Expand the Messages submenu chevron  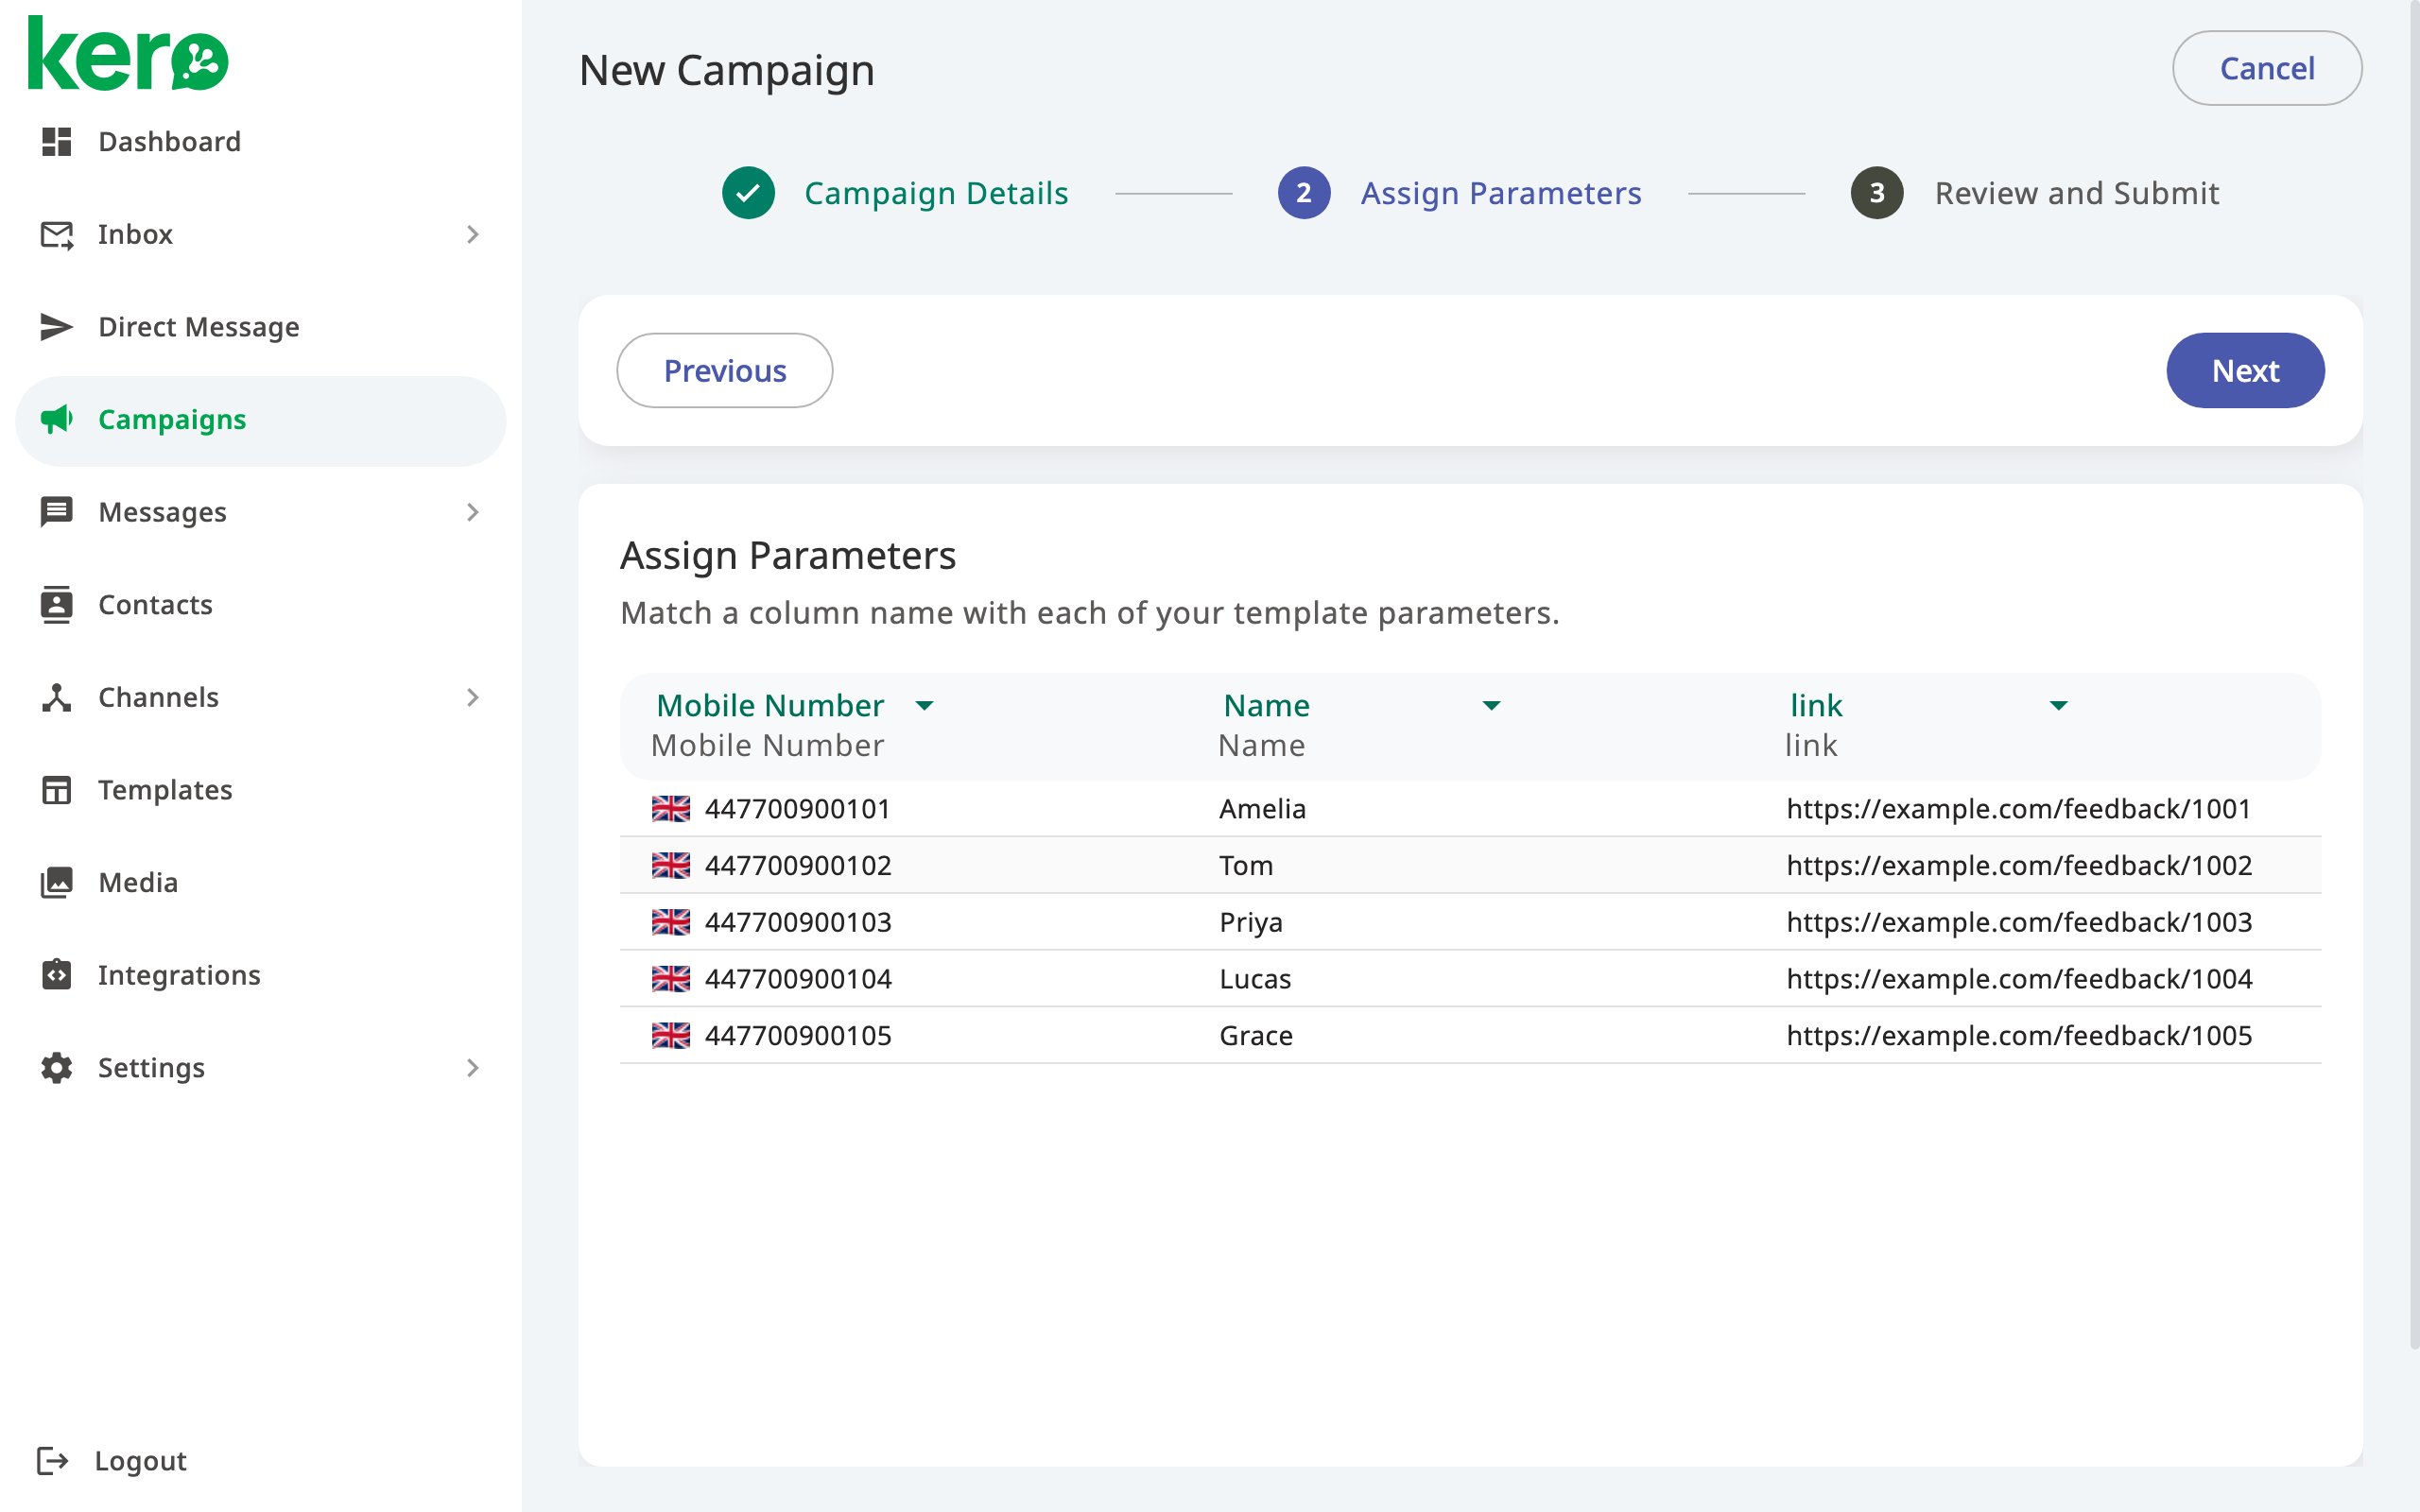point(473,512)
